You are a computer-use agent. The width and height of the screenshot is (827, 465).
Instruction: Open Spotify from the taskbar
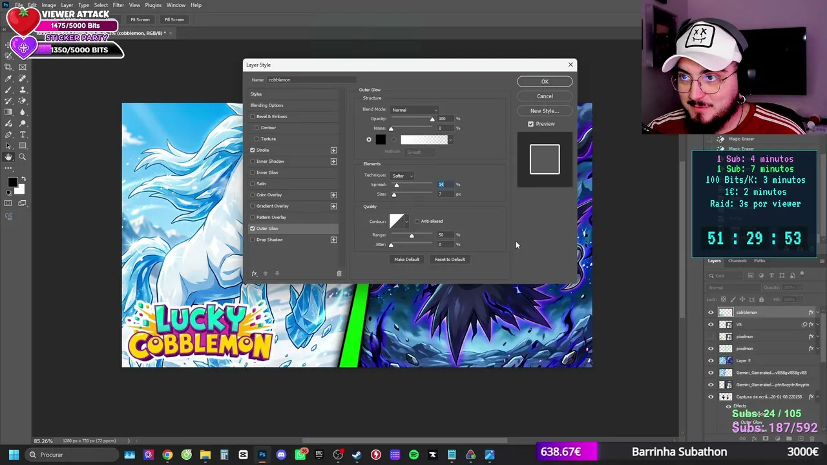click(413, 455)
